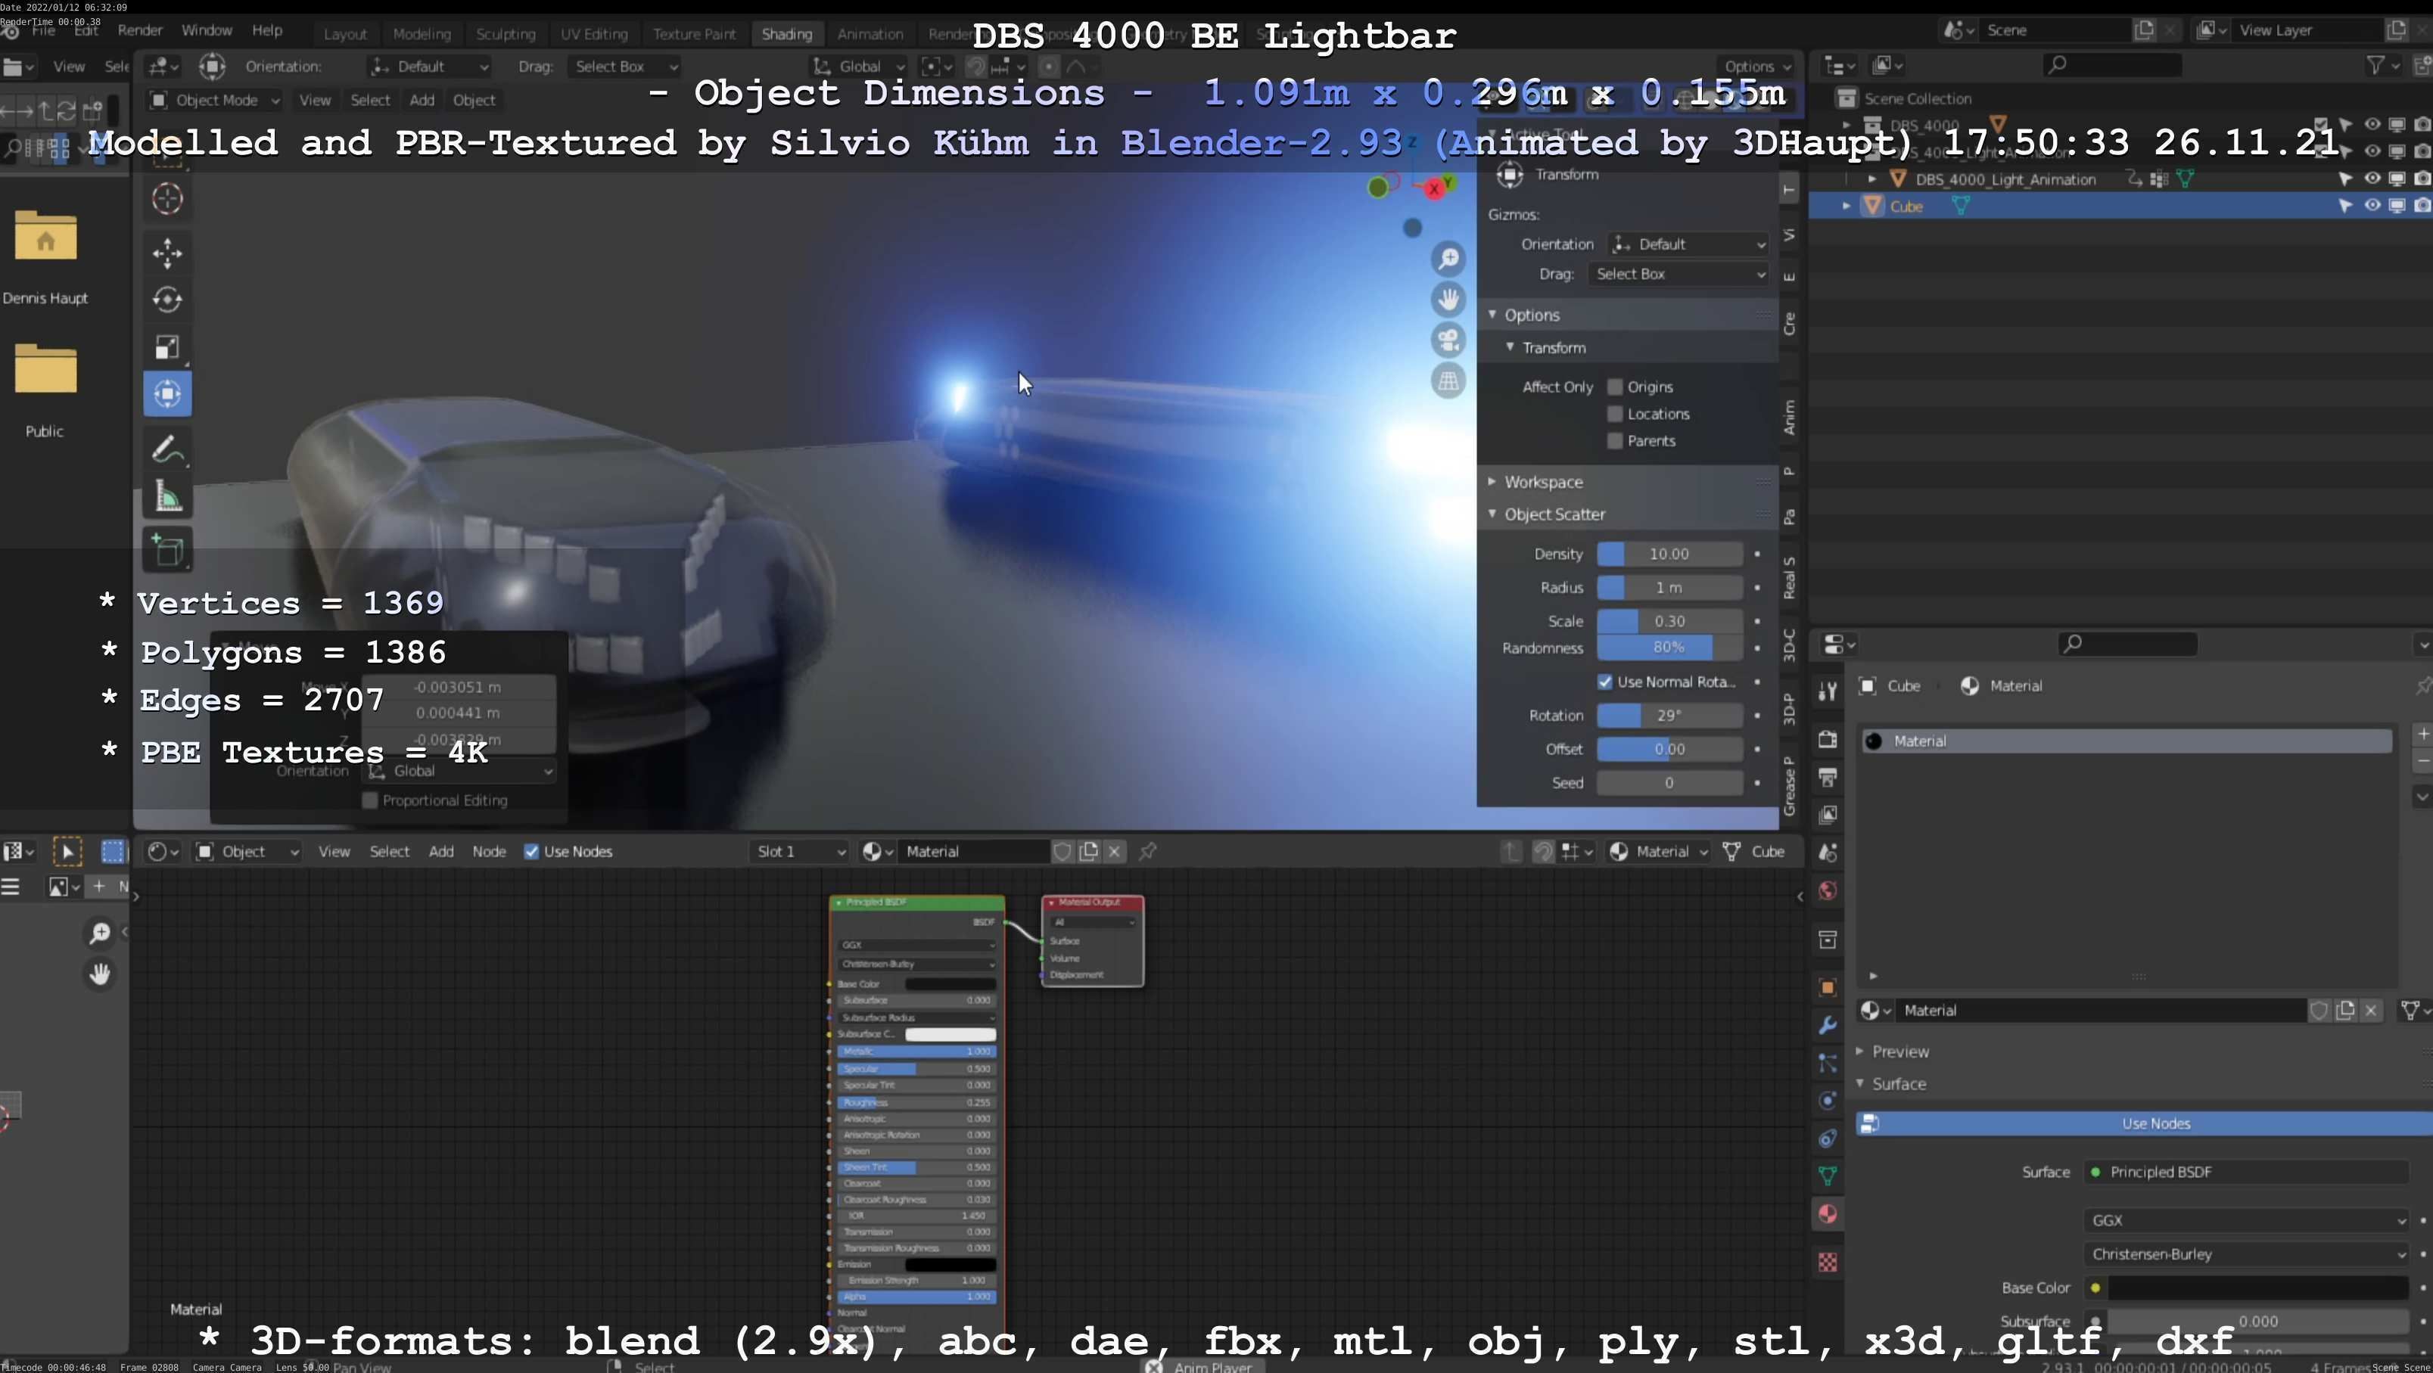
Task: Open the Help menu
Action: click(266, 30)
